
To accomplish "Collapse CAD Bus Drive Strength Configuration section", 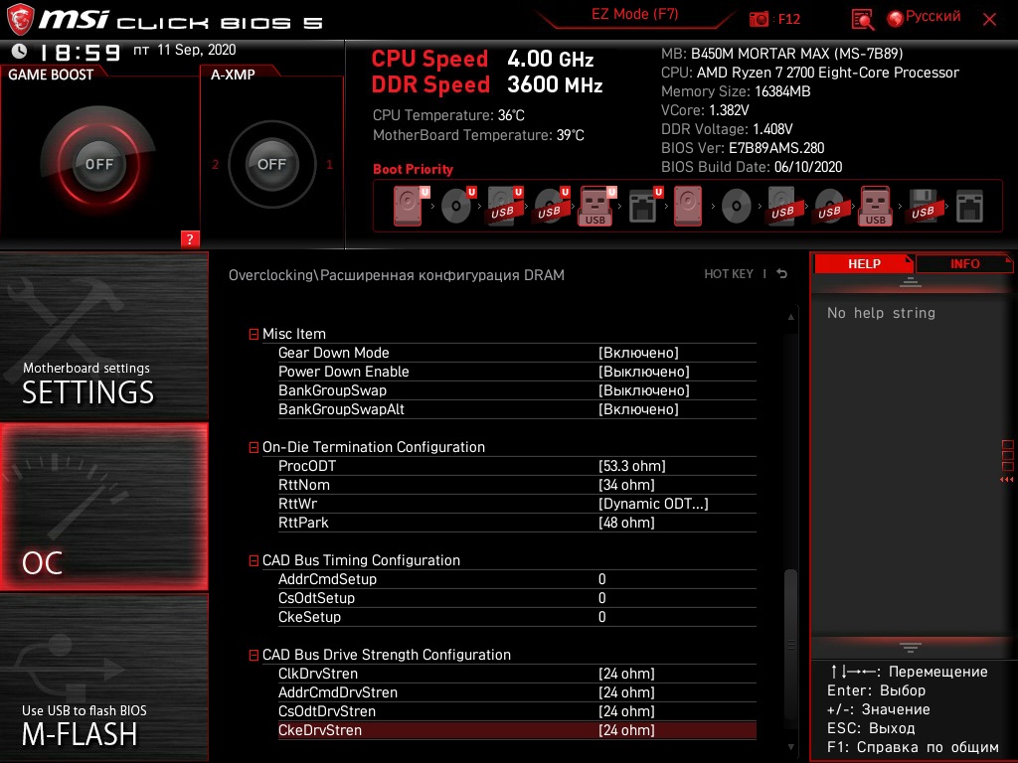I will click(254, 656).
